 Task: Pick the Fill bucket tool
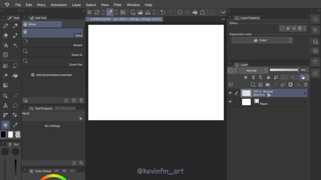click(x=15, y=76)
